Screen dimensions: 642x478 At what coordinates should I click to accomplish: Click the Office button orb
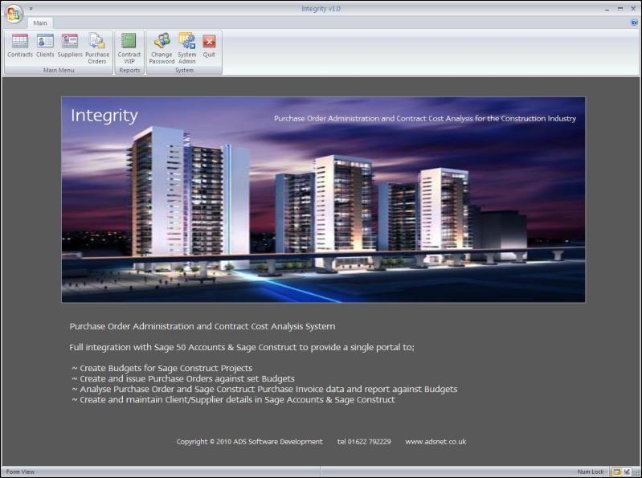[14, 14]
